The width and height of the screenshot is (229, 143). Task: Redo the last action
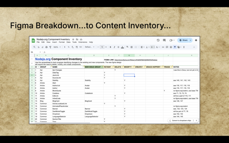(42, 47)
